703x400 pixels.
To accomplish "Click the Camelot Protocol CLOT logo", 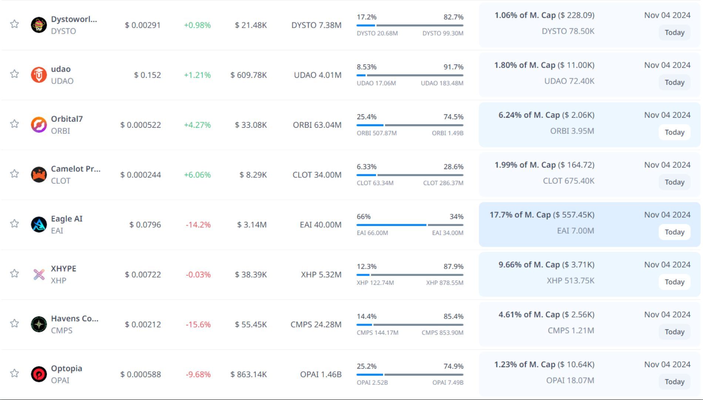I will point(39,175).
